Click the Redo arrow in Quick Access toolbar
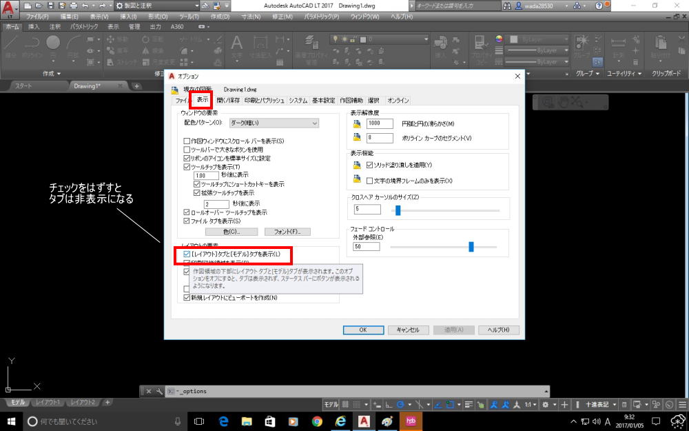Screen dimensions: 689x431 point(102,6)
